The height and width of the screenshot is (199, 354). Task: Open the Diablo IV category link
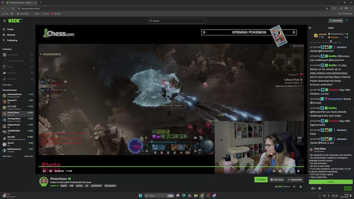[x=54, y=186]
